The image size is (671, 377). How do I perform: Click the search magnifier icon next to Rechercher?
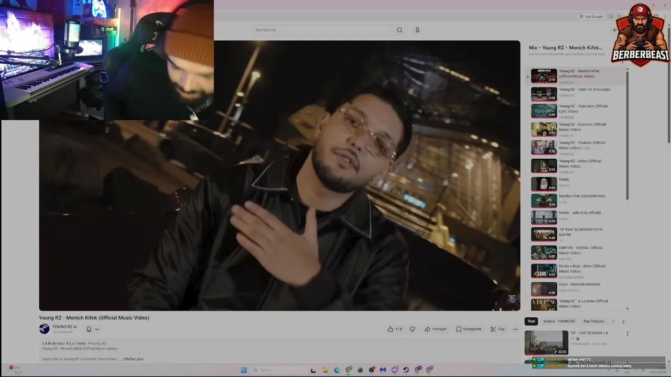[x=399, y=30]
